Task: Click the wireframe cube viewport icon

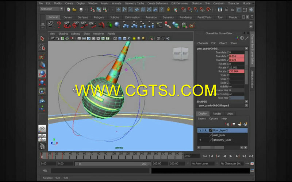Action: click(x=115, y=39)
